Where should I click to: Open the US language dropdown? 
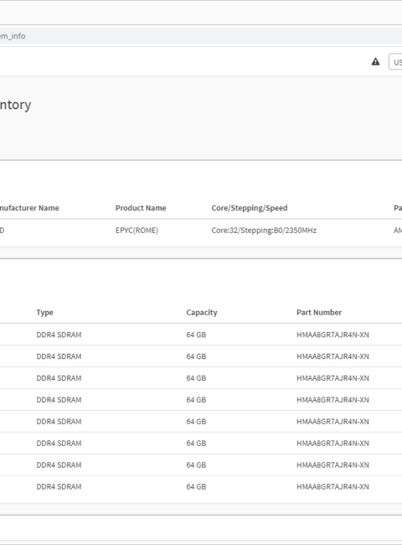(x=395, y=62)
